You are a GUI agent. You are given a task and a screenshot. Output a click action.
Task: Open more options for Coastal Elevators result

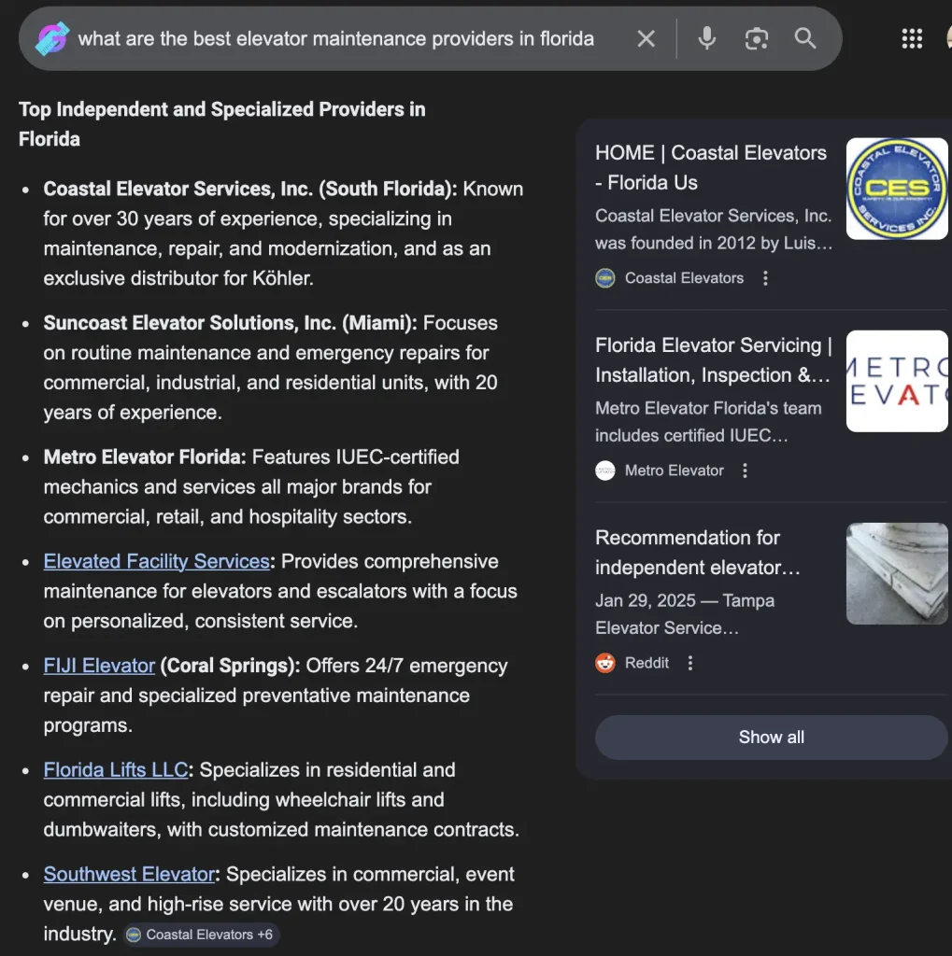pos(765,278)
